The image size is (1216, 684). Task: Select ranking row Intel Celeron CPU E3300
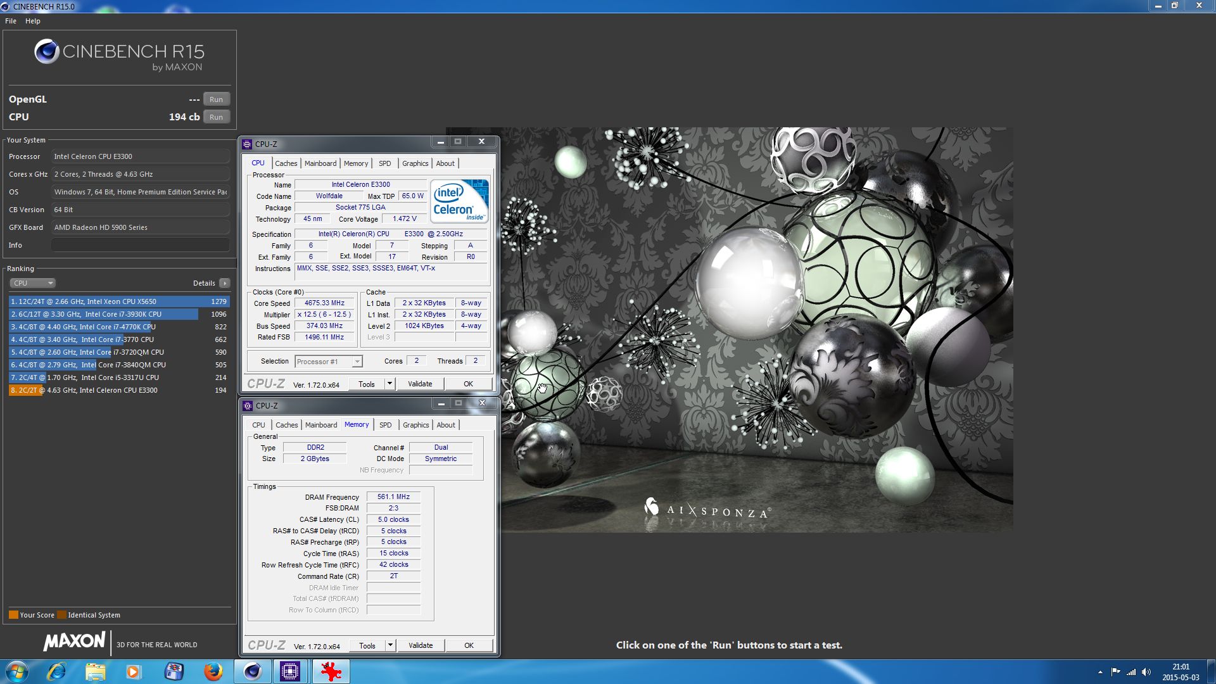[x=118, y=390]
